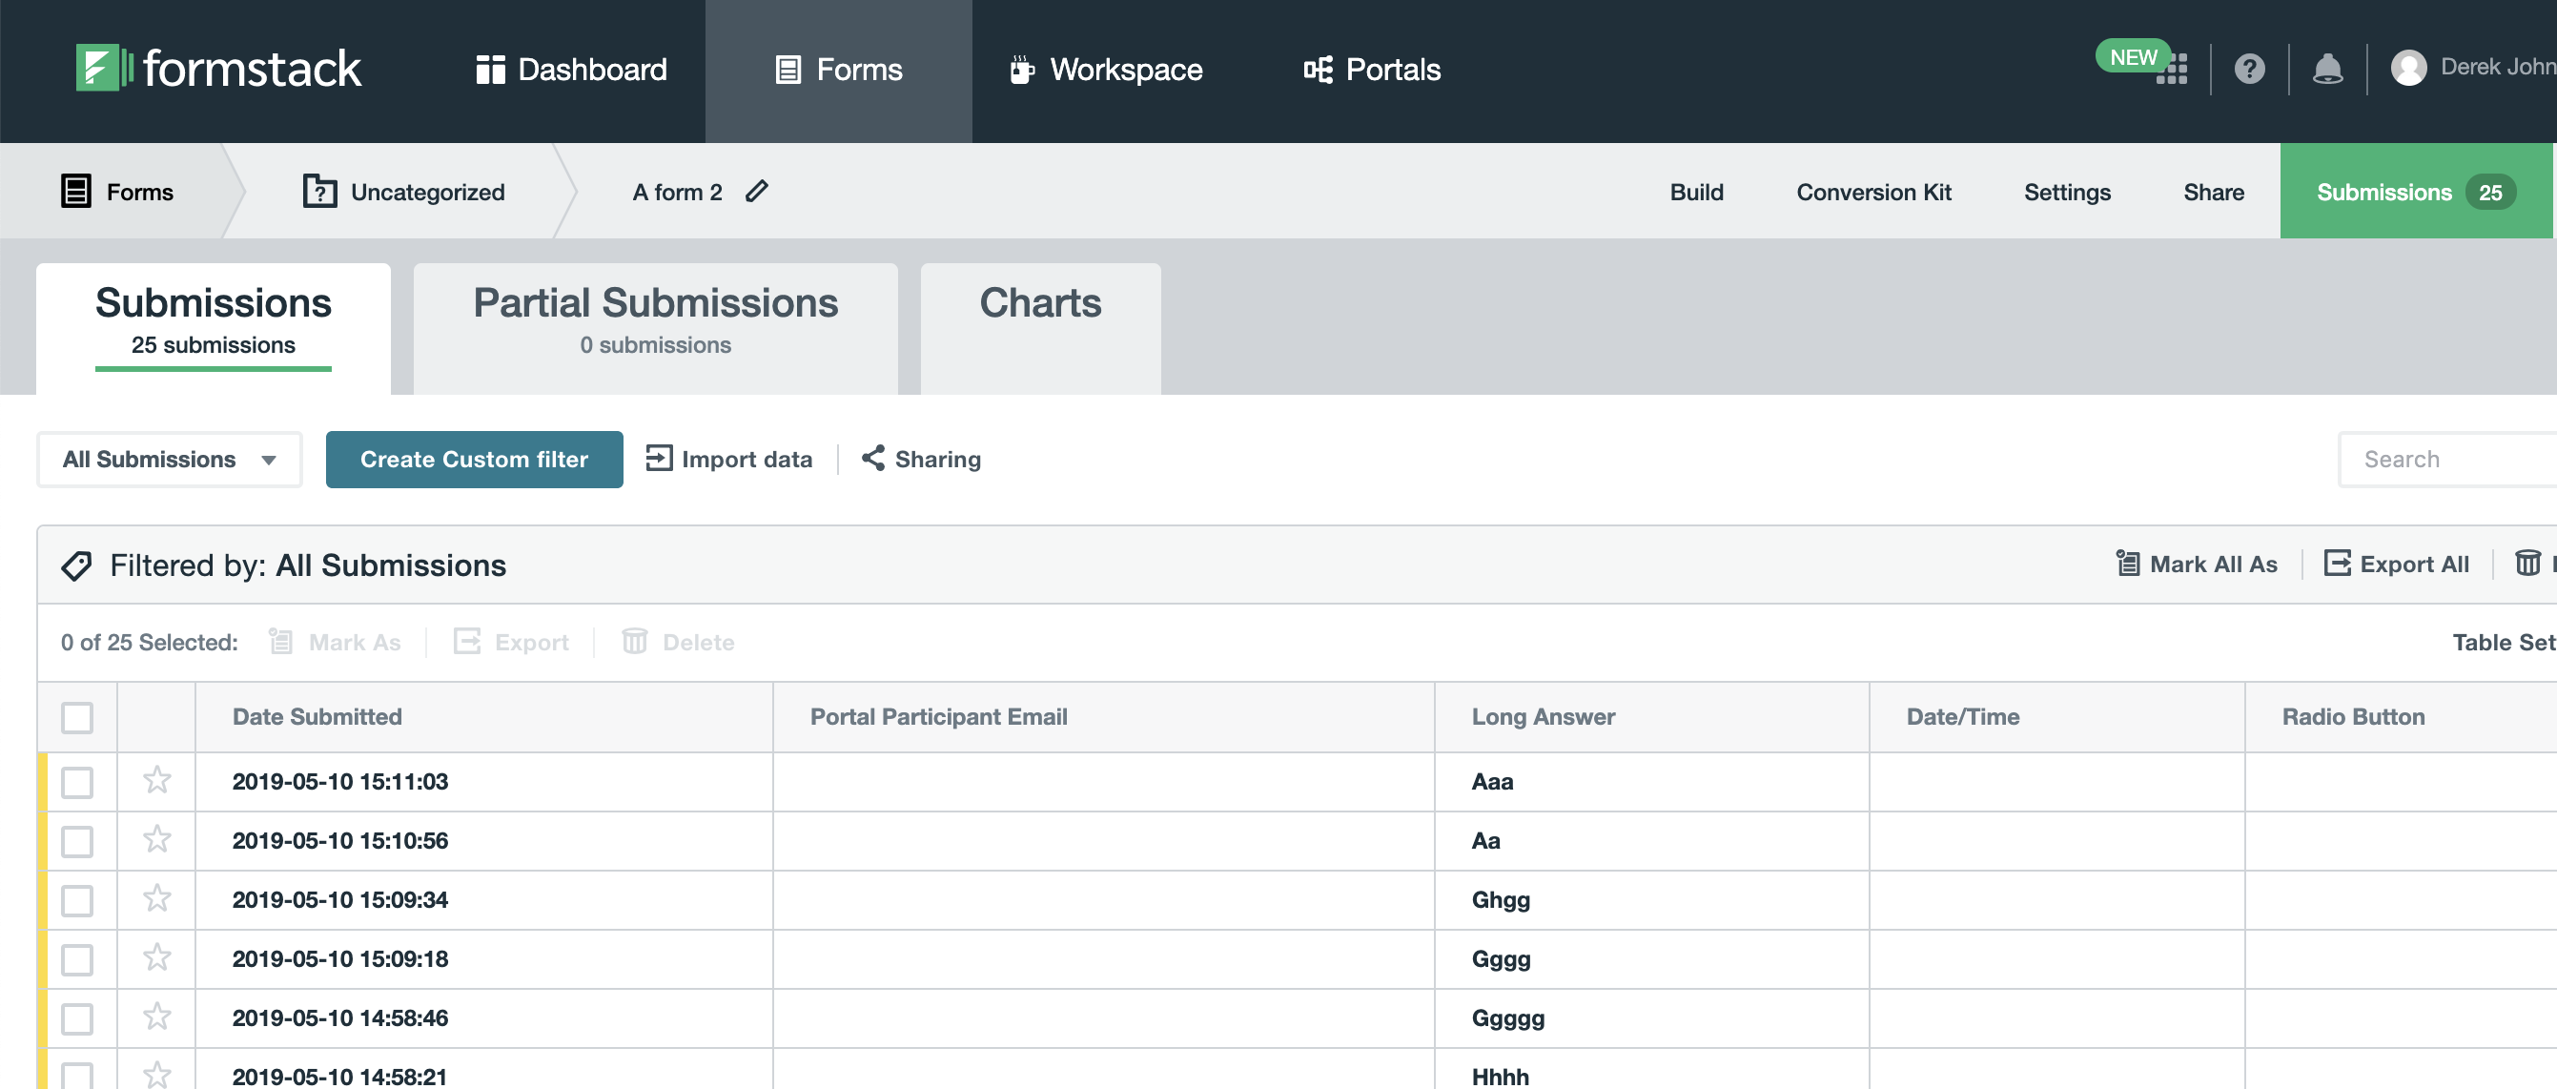This screenshot has height=1089, width=2557.
Task: Open the notifications bell
Action: coord(2326,69)
